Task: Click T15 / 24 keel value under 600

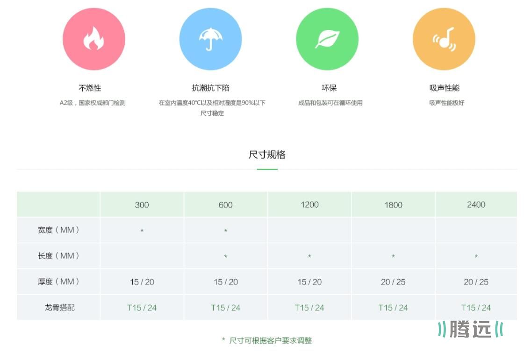Action: click(225, 308)
